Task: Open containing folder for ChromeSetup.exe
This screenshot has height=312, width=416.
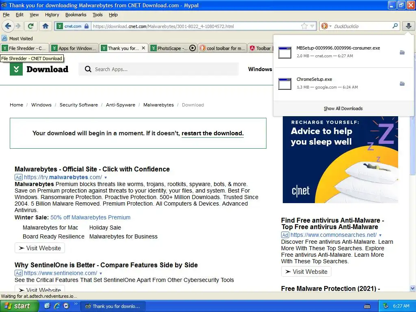Action: click(402, 84)
